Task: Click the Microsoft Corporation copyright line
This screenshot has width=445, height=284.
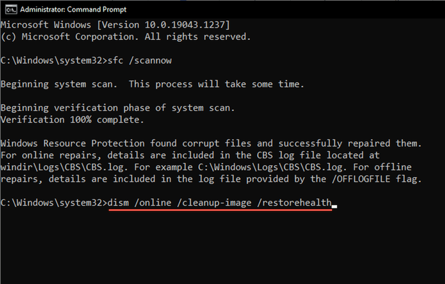Action: tap(125, 36)
